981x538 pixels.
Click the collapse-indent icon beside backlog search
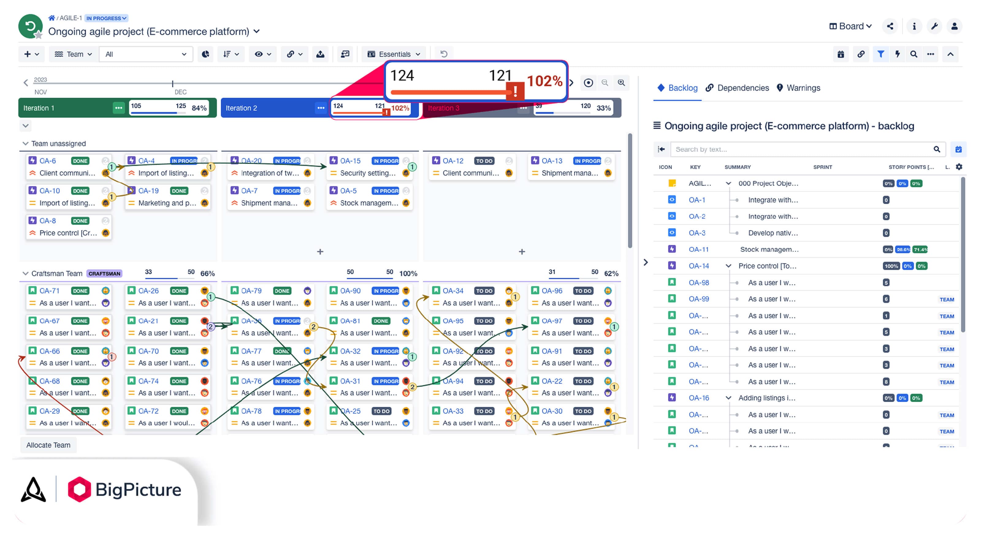[x=662, y=149]
